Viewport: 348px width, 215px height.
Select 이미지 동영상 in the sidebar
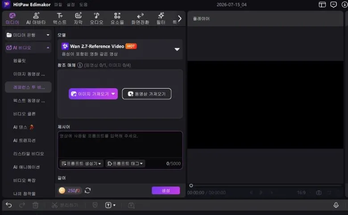pos(29,74)
